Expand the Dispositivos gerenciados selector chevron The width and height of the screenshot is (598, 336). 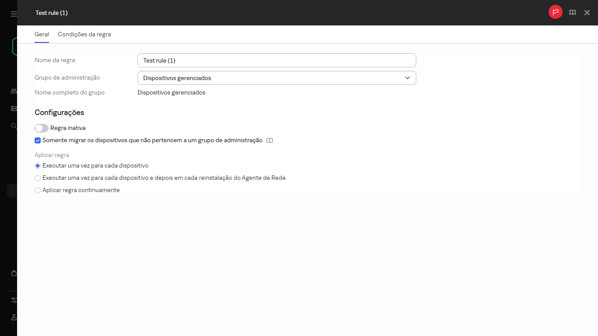[x=408, y=77]
